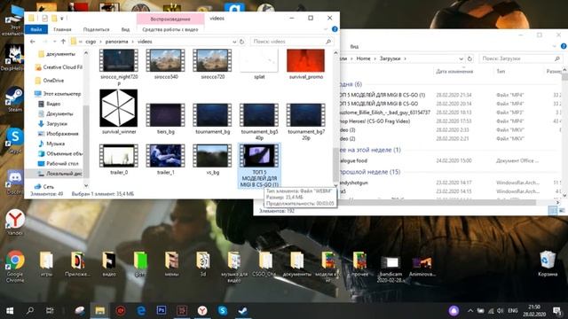The image size is (568, 319).
Task: Open Средства работы с видео tab
Action: click(x=170, y=29)
